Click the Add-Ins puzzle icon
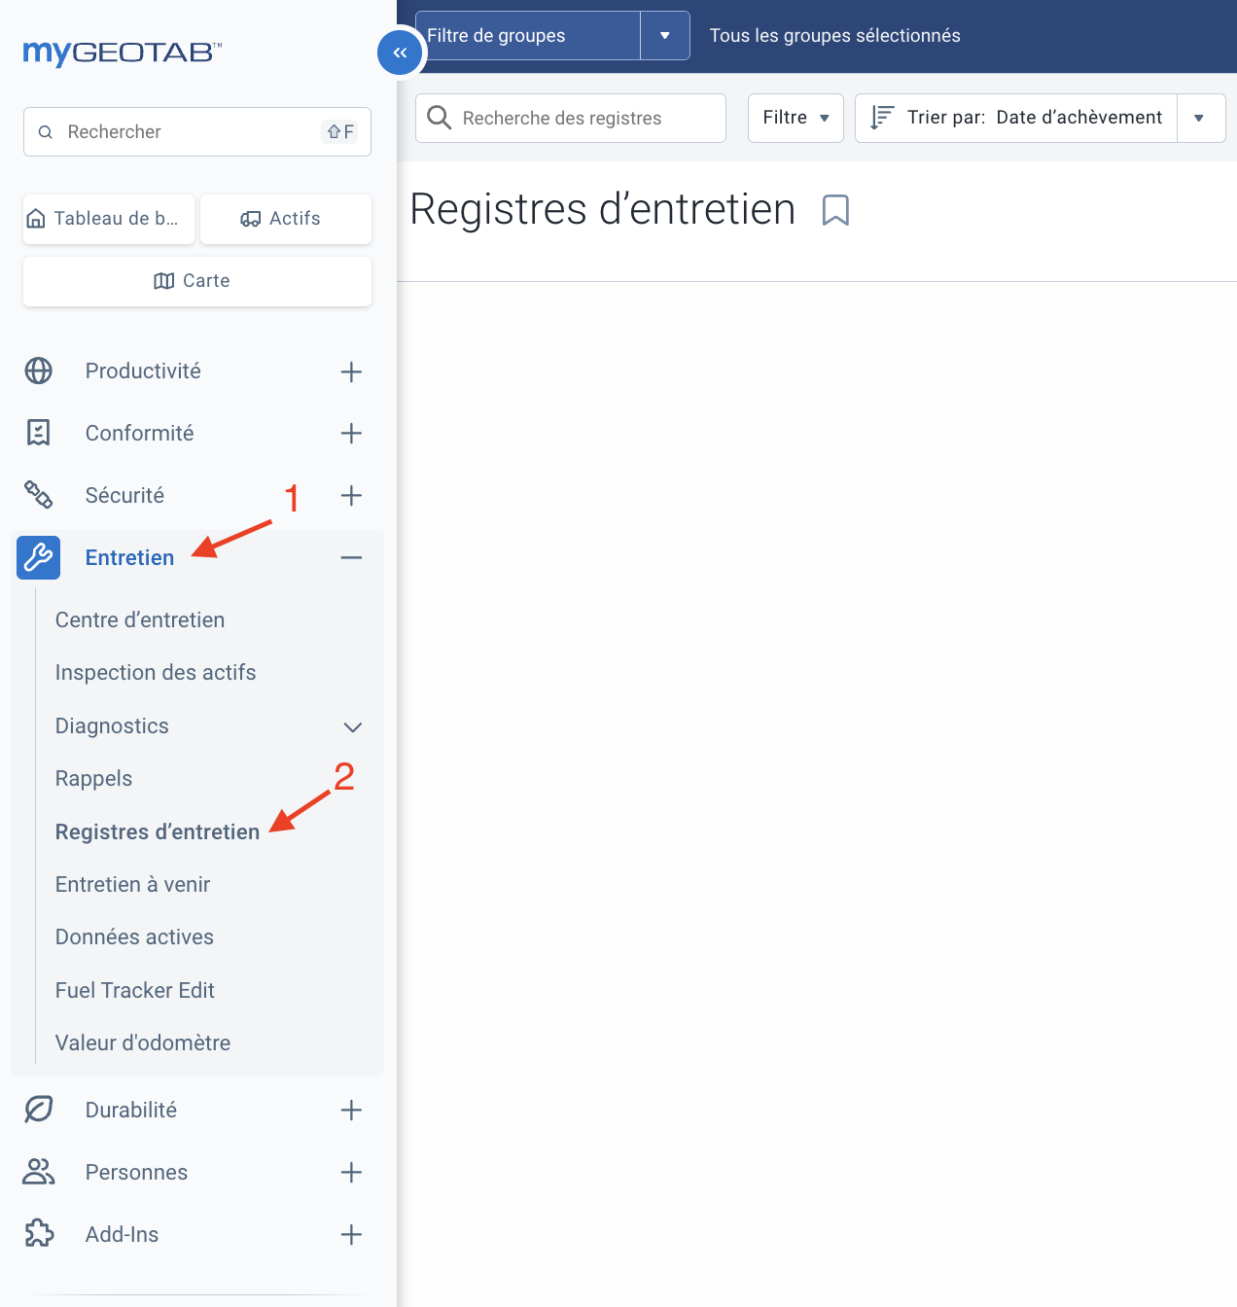Viewport: 1237px width, 1307px height. coord(39,1234)
